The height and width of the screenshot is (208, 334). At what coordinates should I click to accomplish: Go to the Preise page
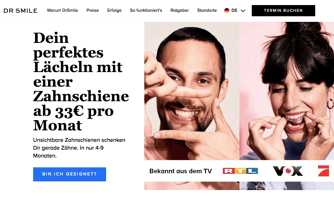(92, 10)
